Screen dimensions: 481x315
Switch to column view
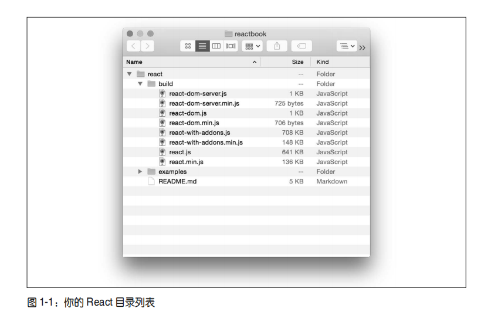pyautogui.click(x=216, y=46)
